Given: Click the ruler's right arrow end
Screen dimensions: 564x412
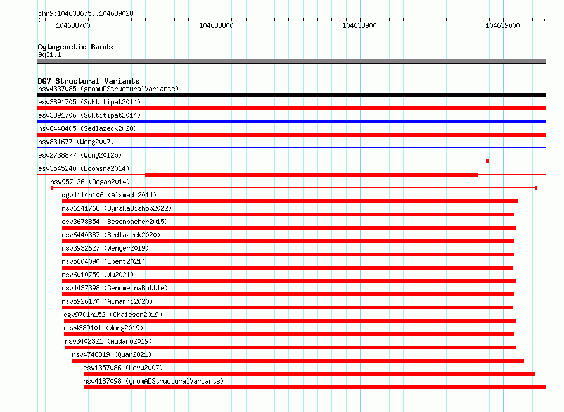Looking at the screenshot, I should coord(544,20).
